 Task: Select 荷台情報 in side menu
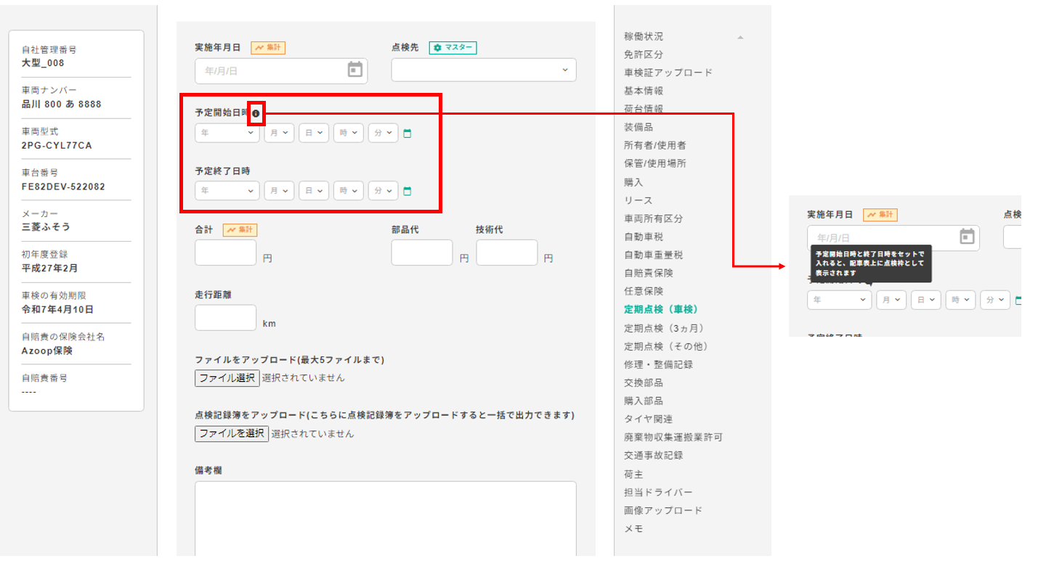[644, 109]
